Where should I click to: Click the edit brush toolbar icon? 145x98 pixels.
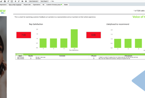click(19, 1)
